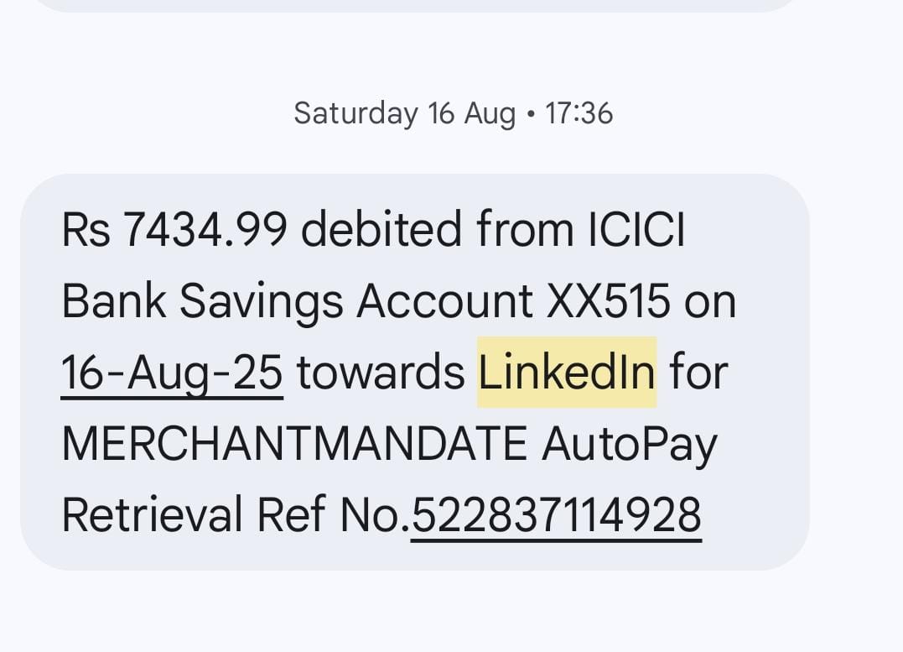The height and width of the screenshot is (652, 903).
Task: Click the Rs 7434.99 amount text
Action: point(174,229)
